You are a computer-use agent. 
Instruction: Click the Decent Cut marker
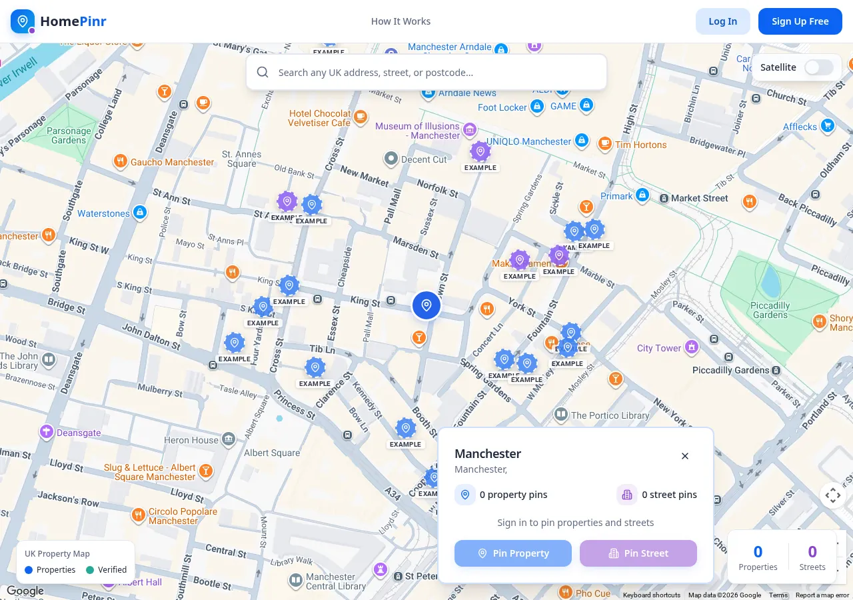(391, 159)
